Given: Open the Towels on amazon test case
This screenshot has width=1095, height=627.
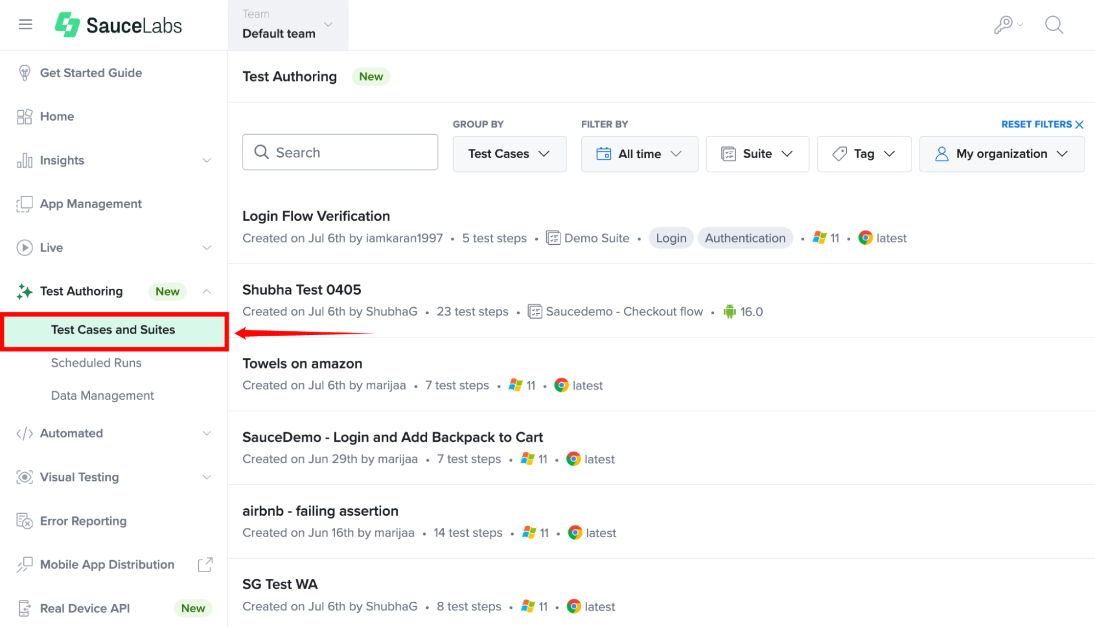Looking at the screenshot, I should 302,364.
